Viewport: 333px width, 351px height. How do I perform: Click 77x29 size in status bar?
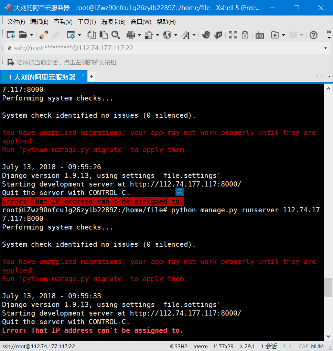pyautogui.click(x=224, y=346)
